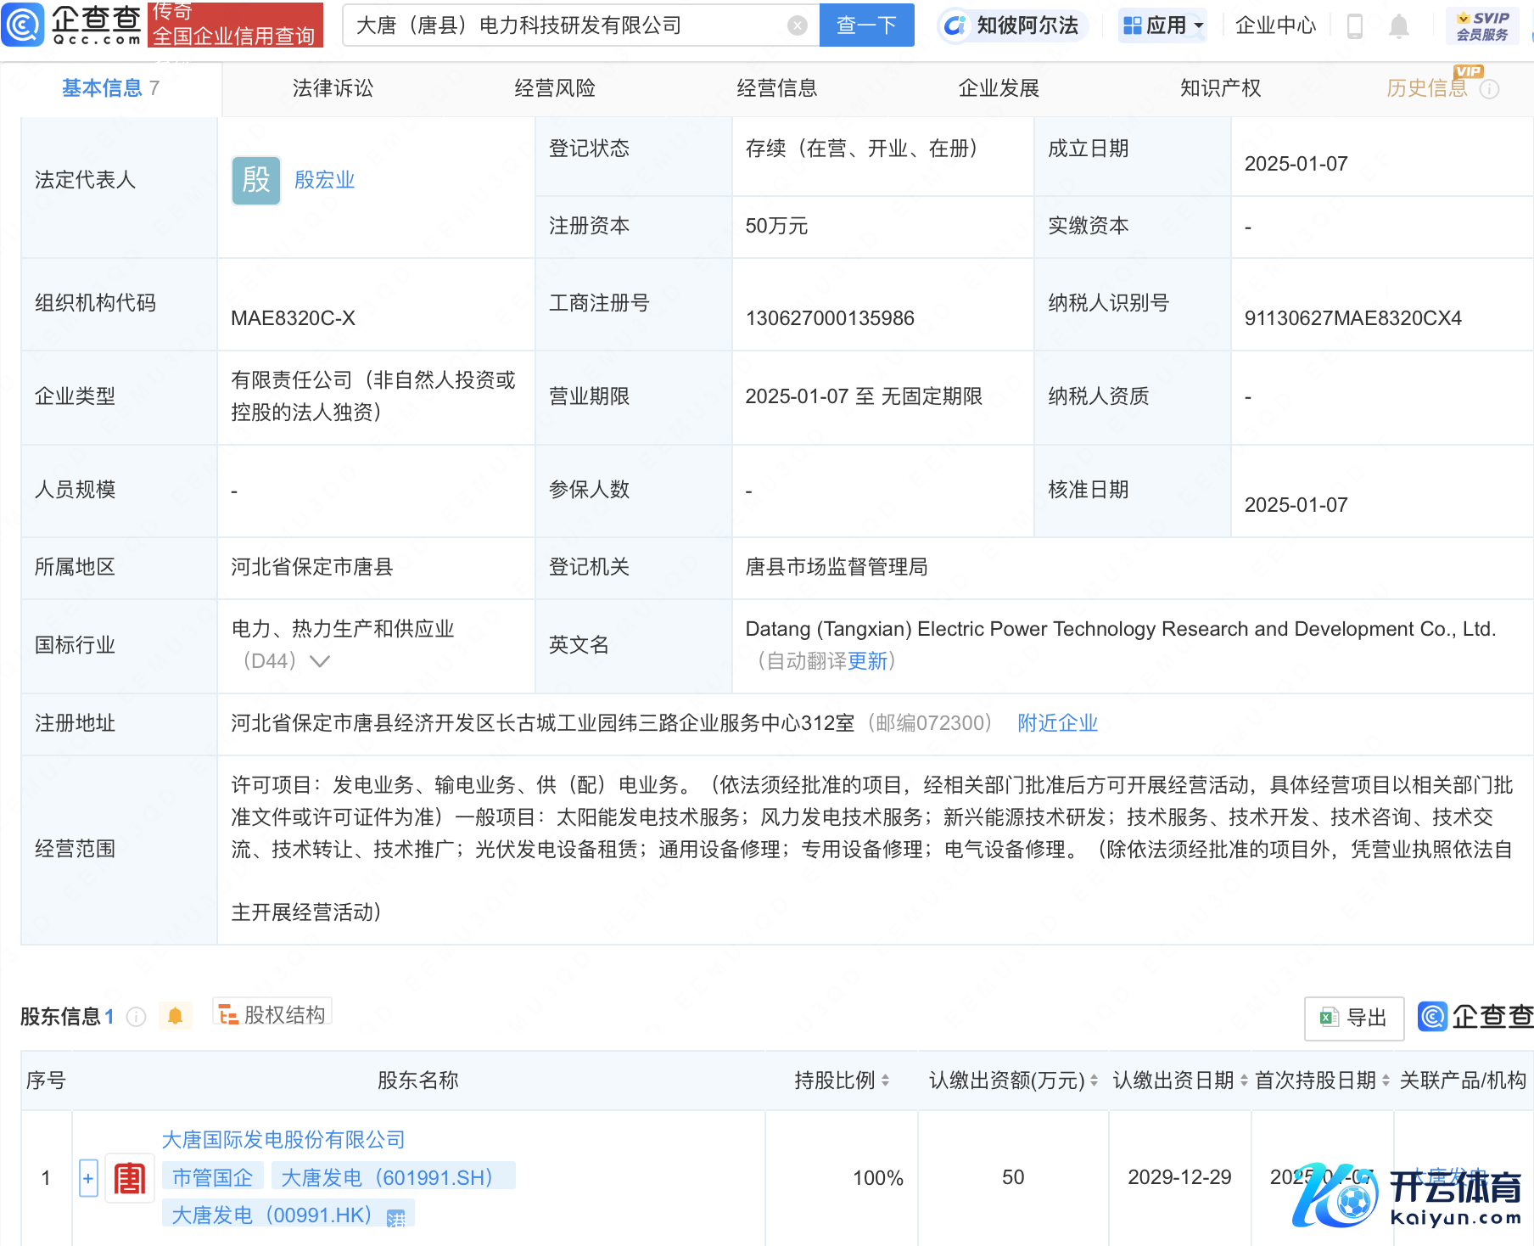Expand shareholder row plus button
1534x1246 pixels.
[x=88, y=1178]
